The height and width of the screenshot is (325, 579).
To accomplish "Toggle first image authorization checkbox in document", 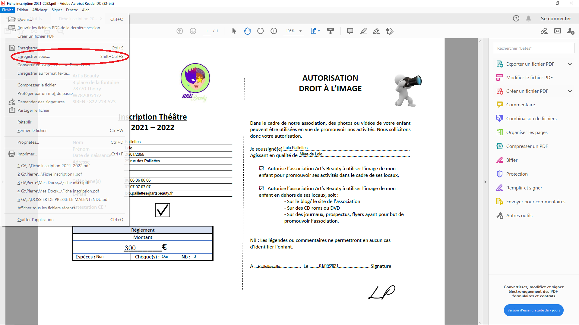I will pos(261,168).
